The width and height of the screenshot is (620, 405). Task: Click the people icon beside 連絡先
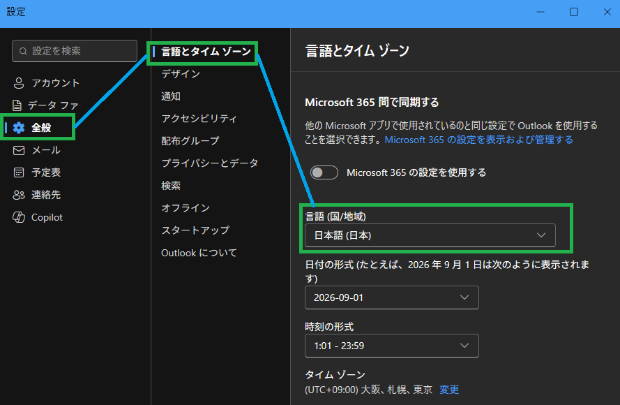[19, 195]
